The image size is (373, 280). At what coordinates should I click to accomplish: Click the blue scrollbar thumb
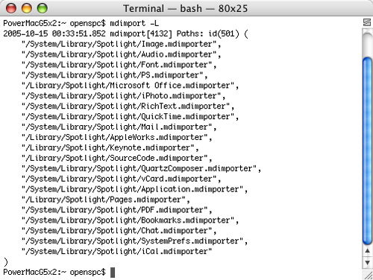click(367, 151)
